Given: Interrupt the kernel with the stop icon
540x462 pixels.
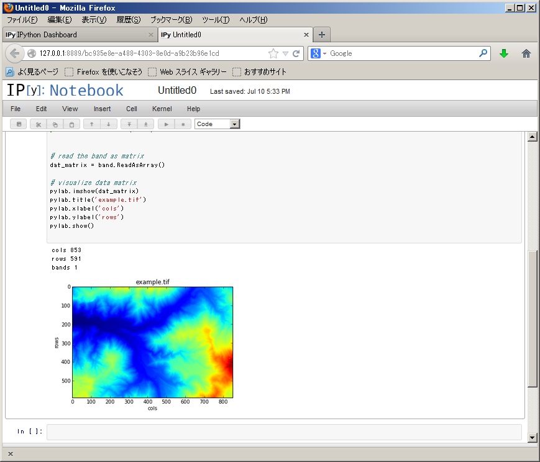Looking at the screenshot, I should [x=183, y=124].
